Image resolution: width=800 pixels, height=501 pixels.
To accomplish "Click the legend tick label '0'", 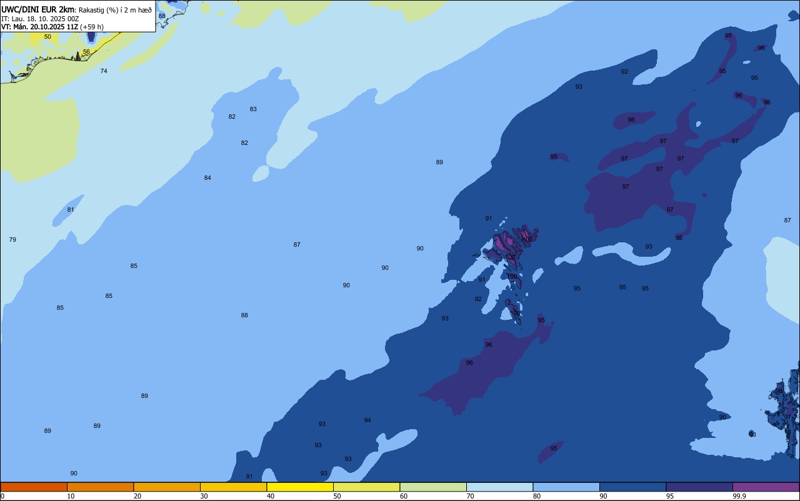I will pos(2,496).
